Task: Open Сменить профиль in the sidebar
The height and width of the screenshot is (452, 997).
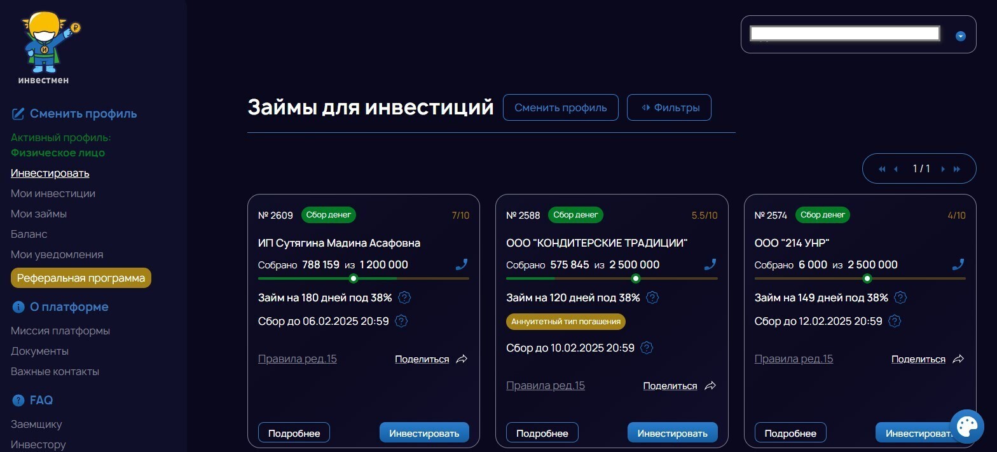Action: coord(83,114)
